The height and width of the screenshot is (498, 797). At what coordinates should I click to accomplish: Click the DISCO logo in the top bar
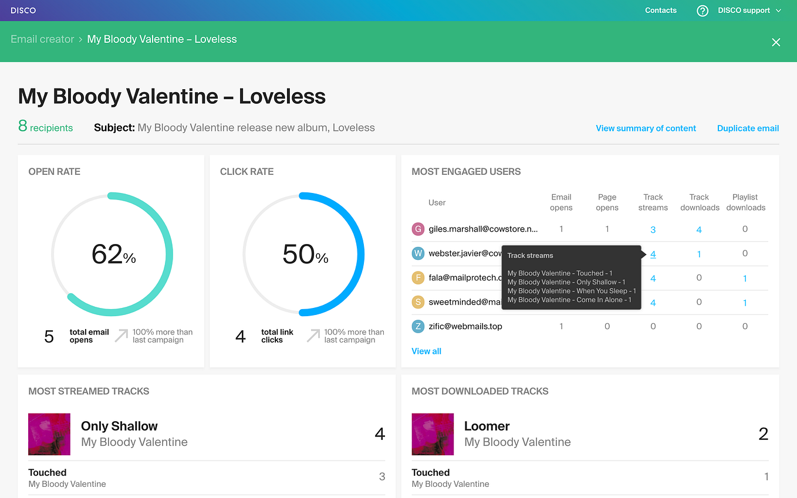23,11
